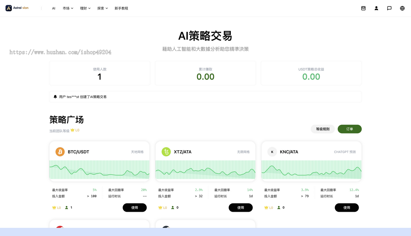
Task: Click the crown icon beside team level
Action: click(x=72, y=130)
